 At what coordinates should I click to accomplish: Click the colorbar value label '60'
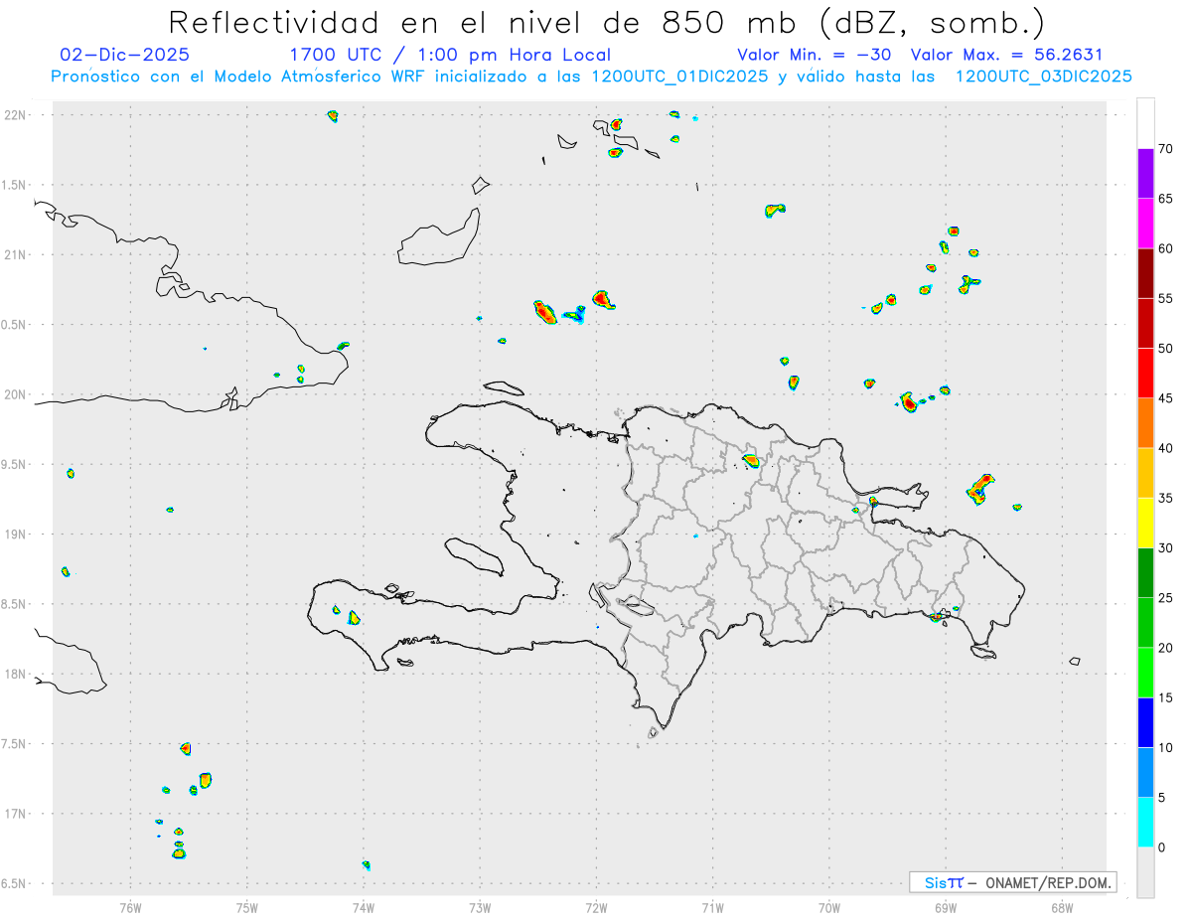pos(1166,248)
